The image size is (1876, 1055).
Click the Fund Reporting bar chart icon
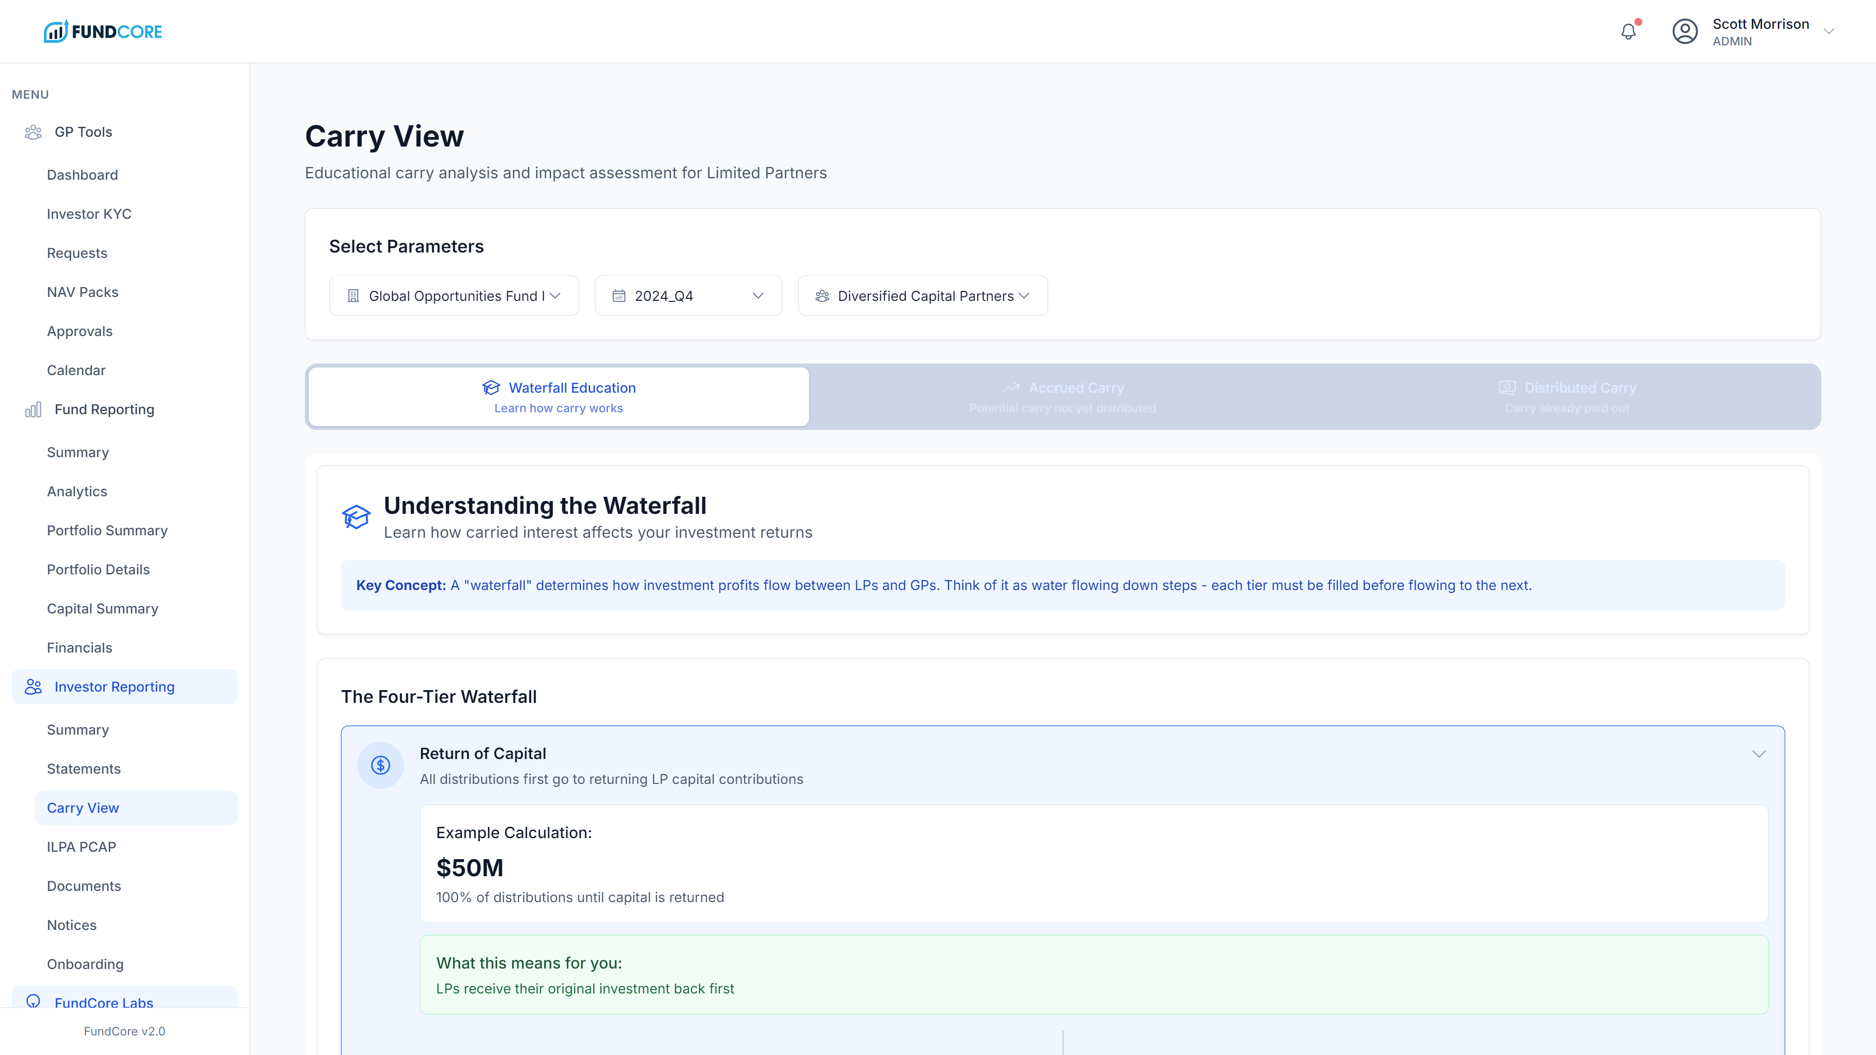(x=34, y=409)
